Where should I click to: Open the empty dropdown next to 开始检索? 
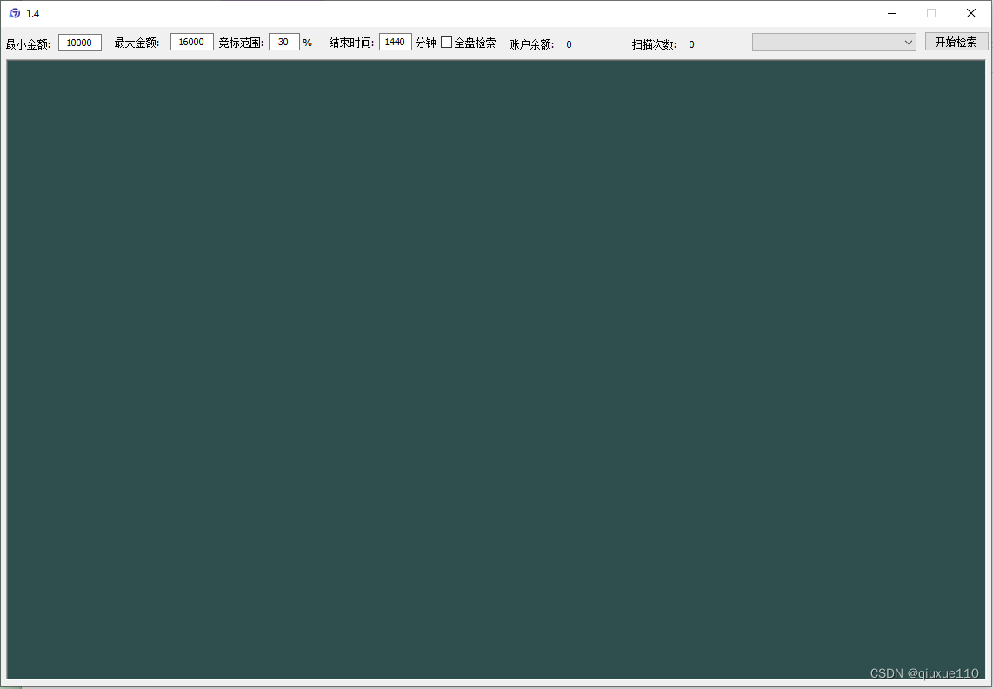833,43
